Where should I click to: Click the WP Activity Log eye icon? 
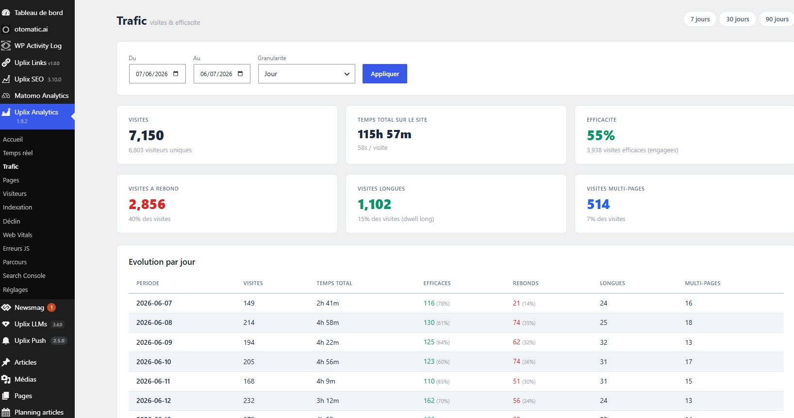6,46
